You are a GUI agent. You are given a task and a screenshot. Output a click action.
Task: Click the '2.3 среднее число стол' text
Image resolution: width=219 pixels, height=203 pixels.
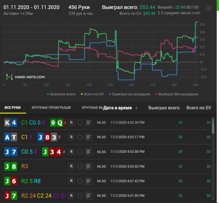click(x=179, y=13)
